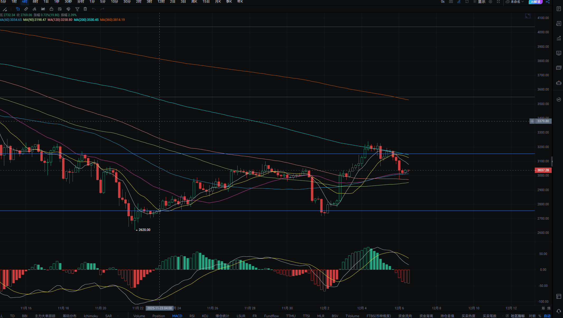This screenshot has height=318, width=563.
Task: Click the 3379.80 price crosshair plus marker
Action: [x=532, y=121]
